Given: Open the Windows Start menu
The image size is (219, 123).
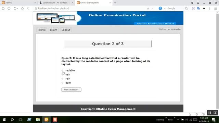Looking at the screenshot, I should tap(4, 120).
